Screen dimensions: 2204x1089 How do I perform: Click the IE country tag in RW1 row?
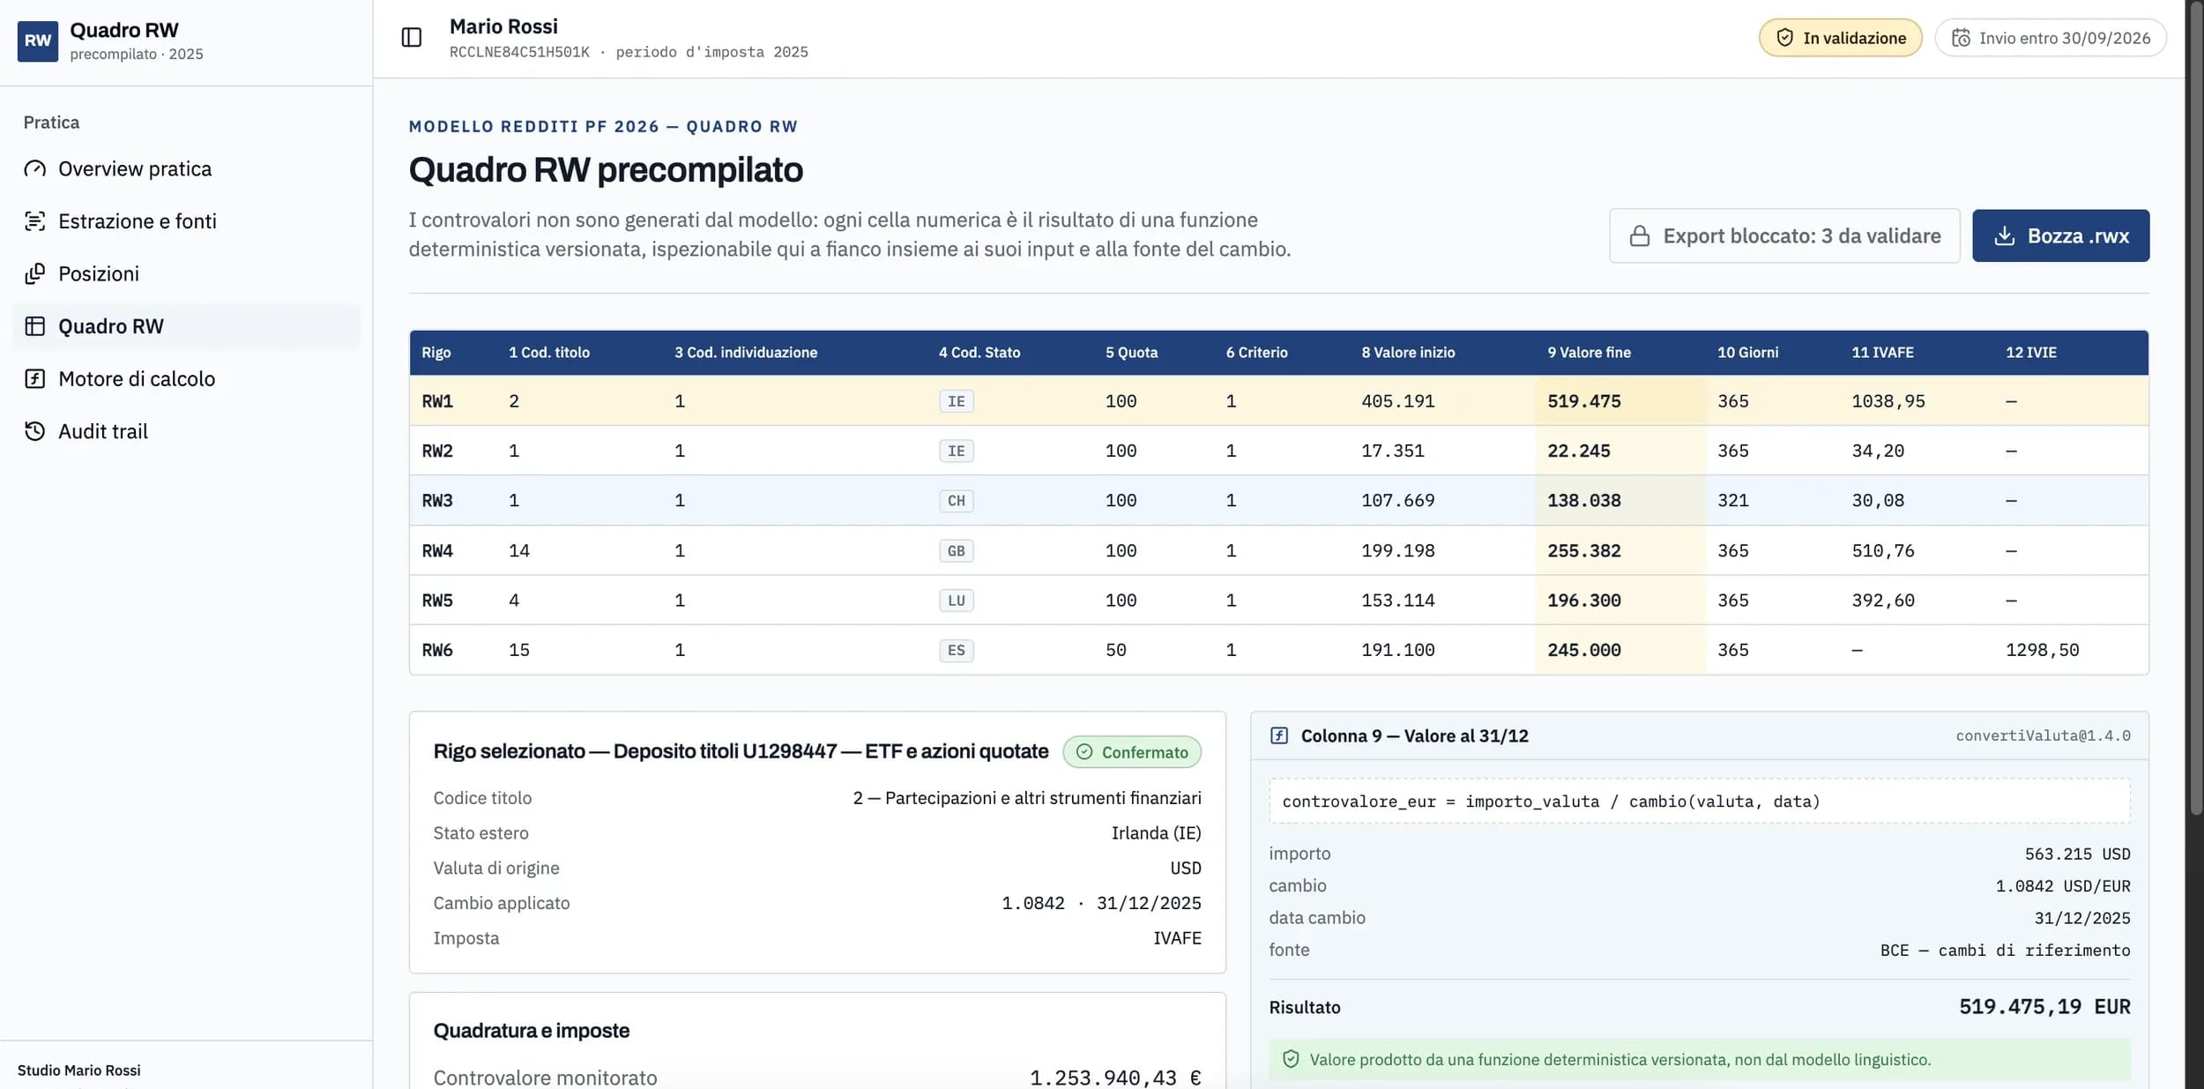point(956,401)
